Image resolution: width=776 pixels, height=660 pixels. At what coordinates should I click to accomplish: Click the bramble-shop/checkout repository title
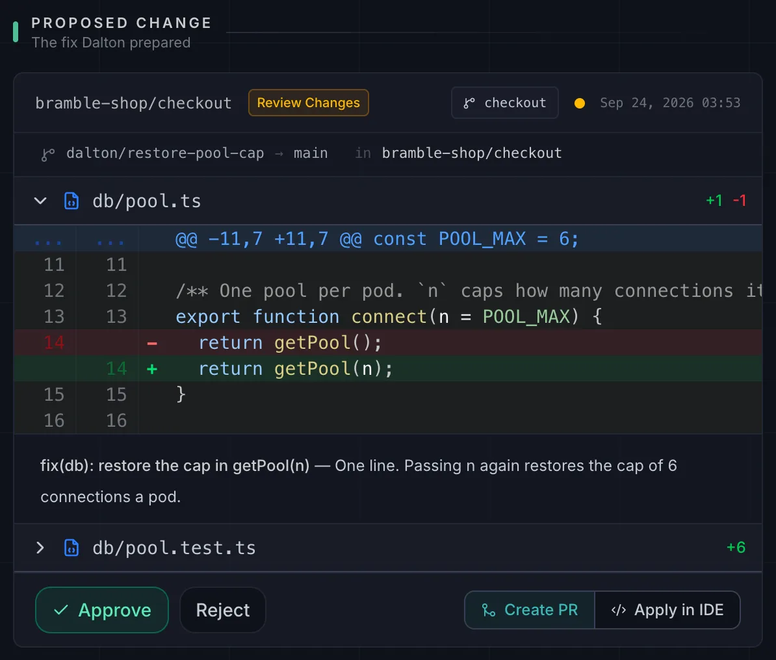tap(133, 103)
